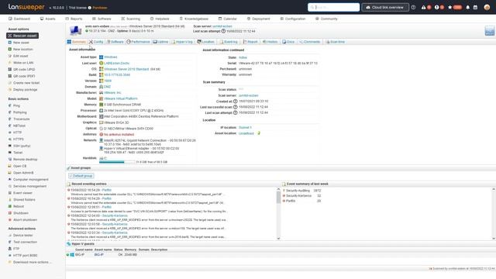This screenshot has height=279, width=496.
Task: Open the Reports menu
Action: point(74,19)
